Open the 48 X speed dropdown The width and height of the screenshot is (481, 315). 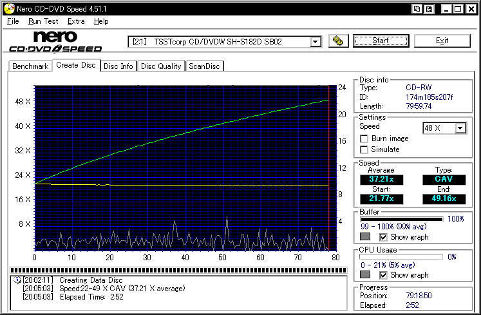tap(460, 128)
